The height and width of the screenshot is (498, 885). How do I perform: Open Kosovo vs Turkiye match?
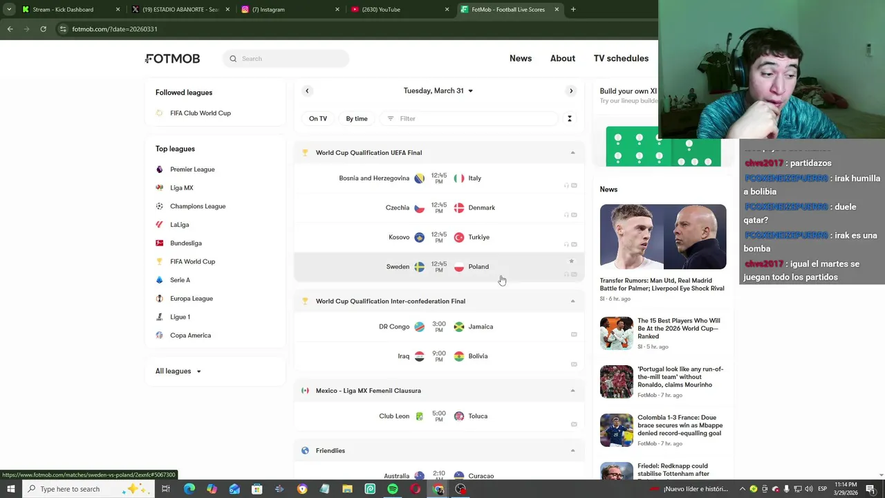(x=439, y=237)
